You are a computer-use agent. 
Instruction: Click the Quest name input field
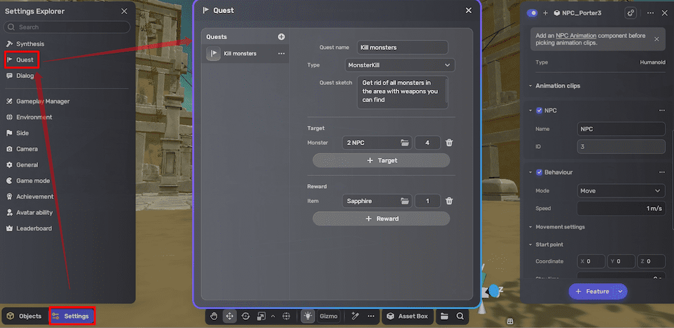[x=403, y=47]
